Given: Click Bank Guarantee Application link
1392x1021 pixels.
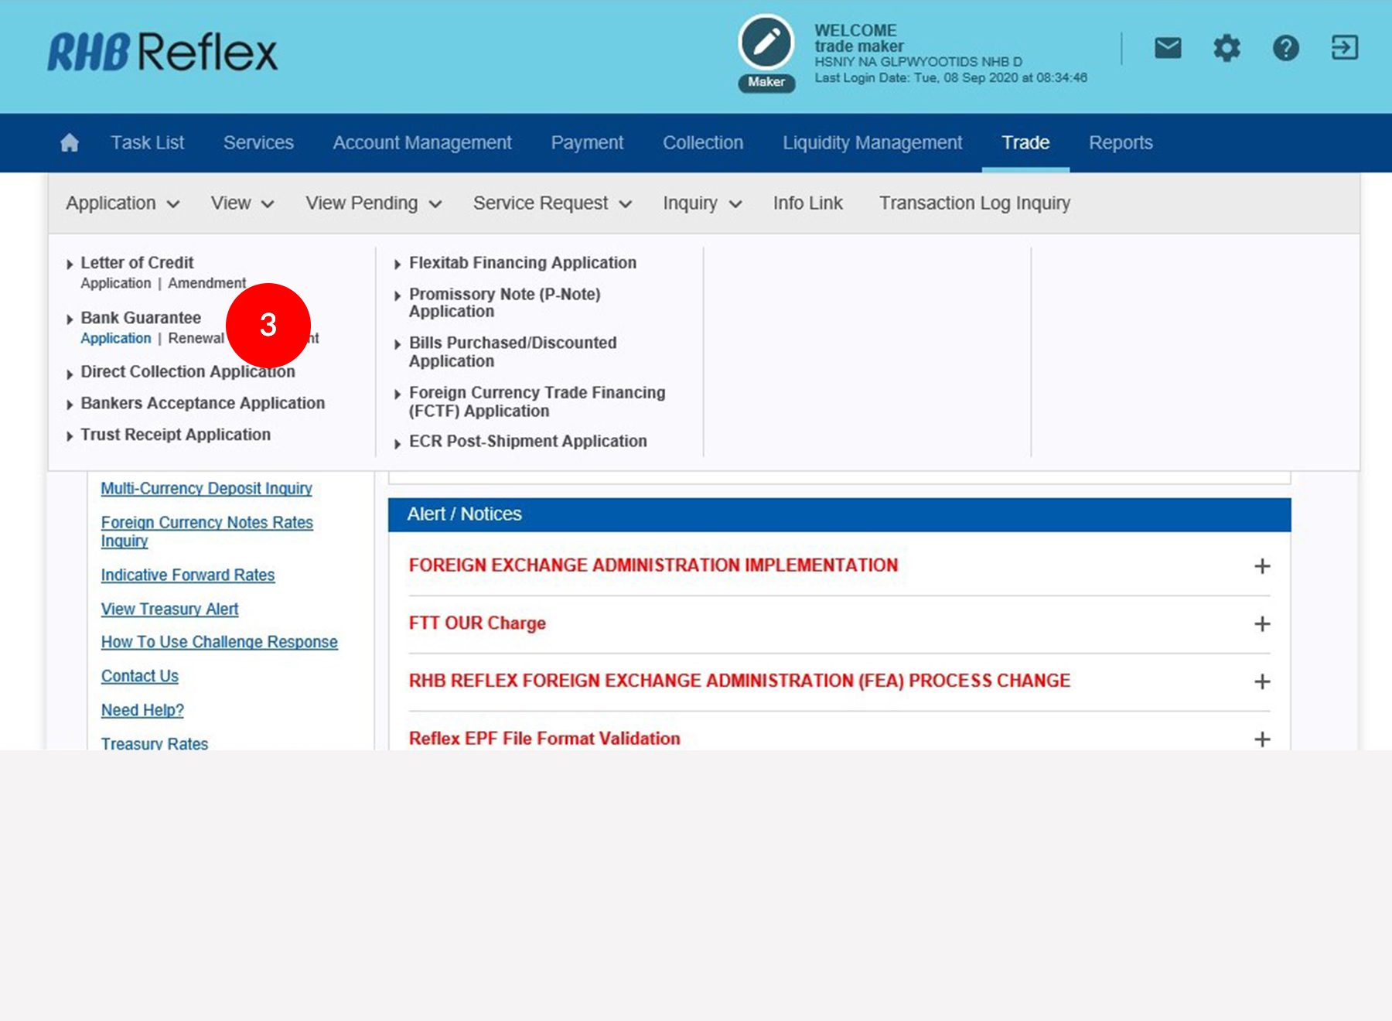Looking at the screenshot, I should 116,339.
